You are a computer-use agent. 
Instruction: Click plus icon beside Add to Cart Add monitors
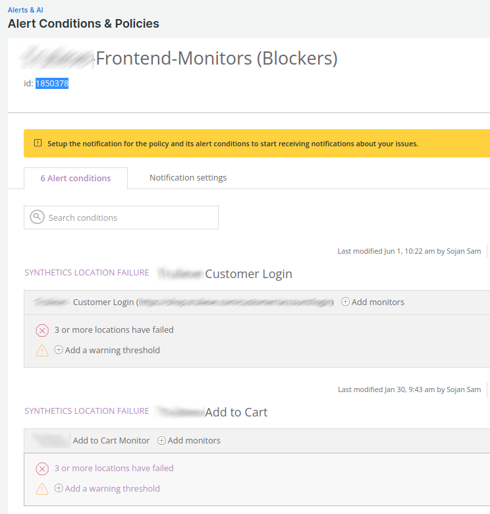tap(161, 440)
